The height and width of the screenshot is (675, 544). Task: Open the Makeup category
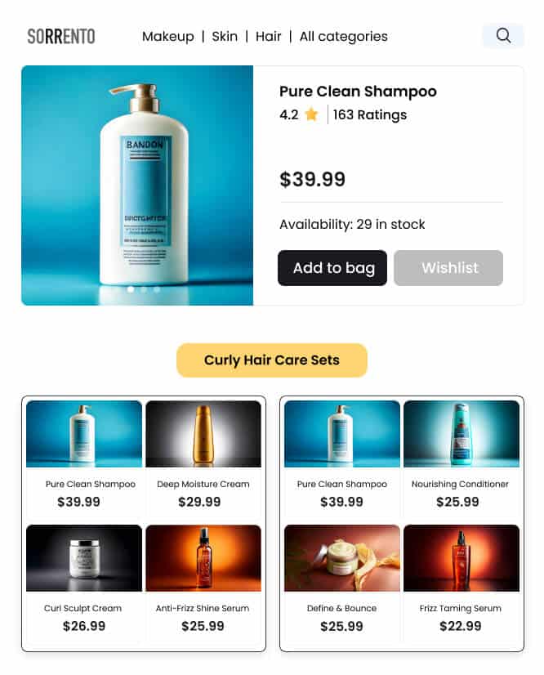[167, 37]
